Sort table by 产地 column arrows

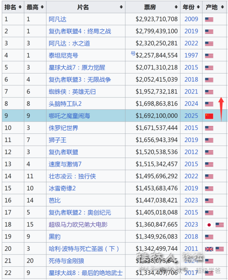click(222, 7)
